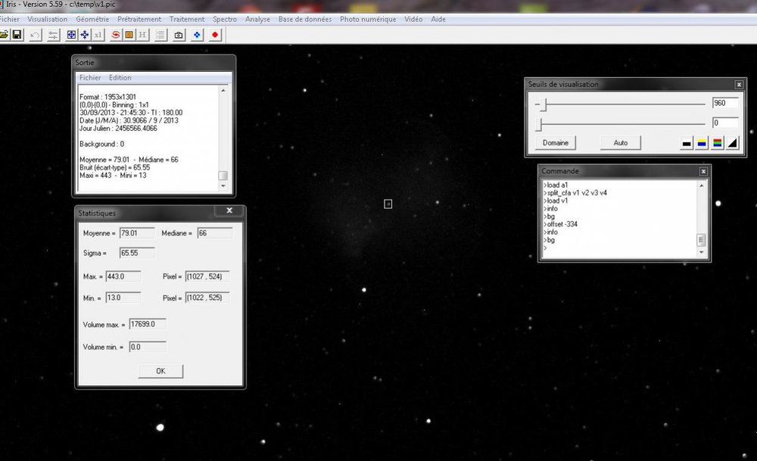Viewport: 757px width, 461px height.
Task: Click the red S-shaped toolbar icon
Action: pyautogui.click(x=116, y=35)
